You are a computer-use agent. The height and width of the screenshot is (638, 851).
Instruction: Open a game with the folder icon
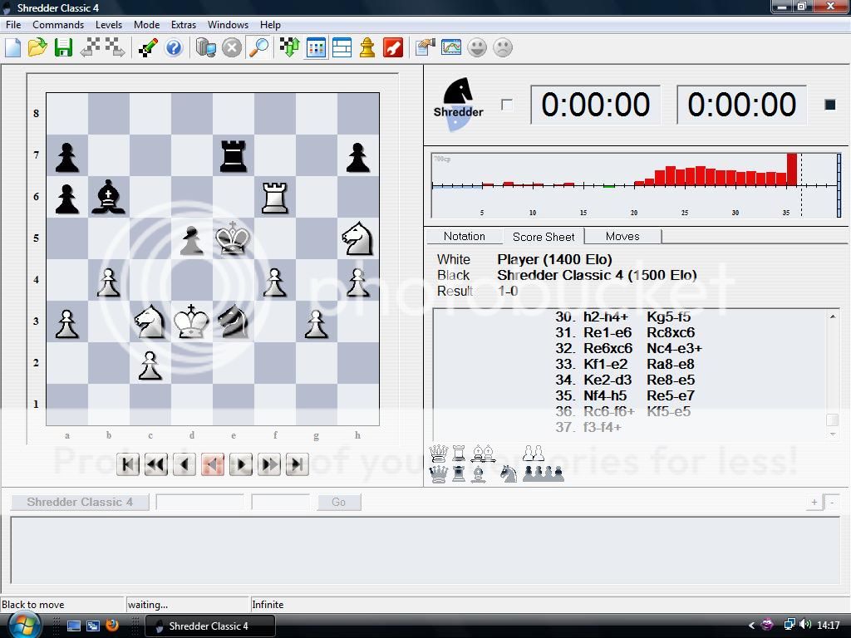pos(37,47)
